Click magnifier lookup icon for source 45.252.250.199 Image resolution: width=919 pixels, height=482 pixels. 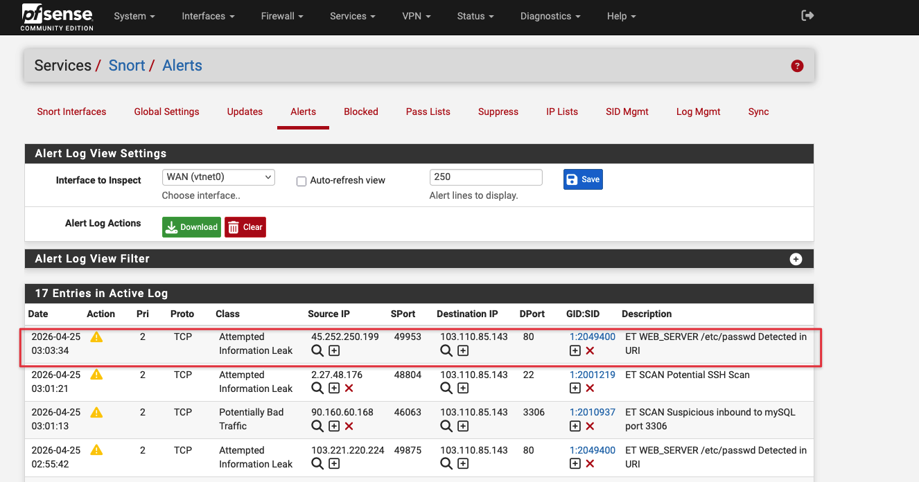click(317, 351)
